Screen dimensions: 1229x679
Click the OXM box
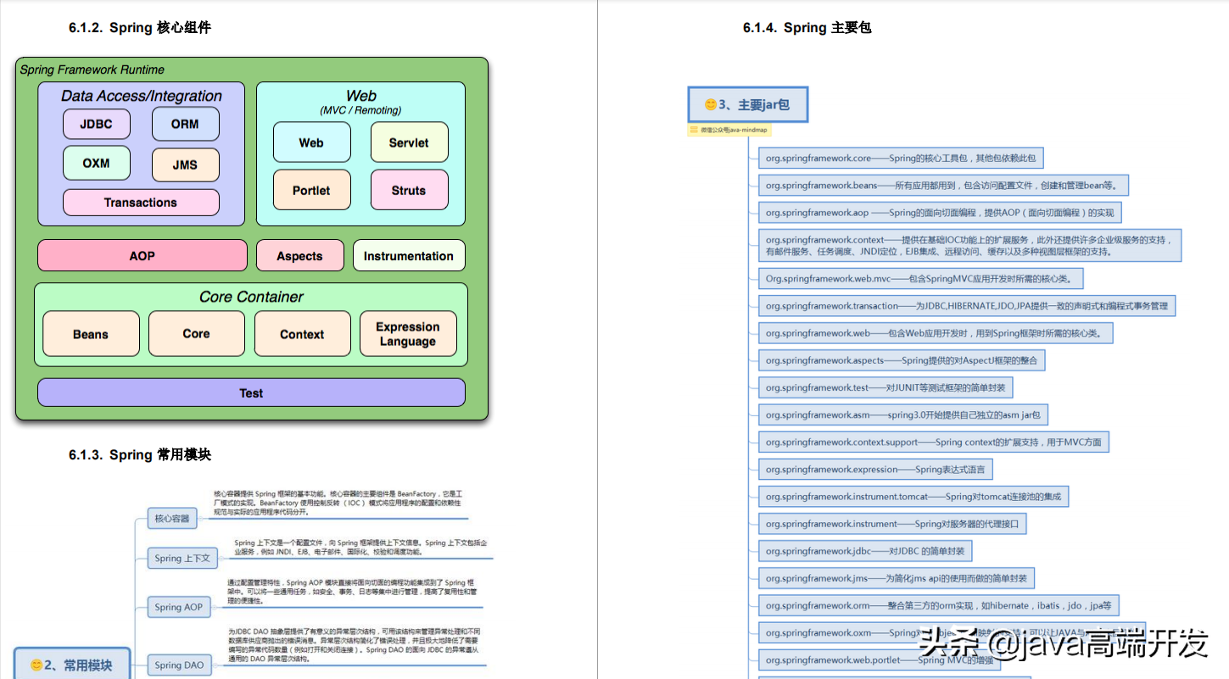[x=96, y=163]
